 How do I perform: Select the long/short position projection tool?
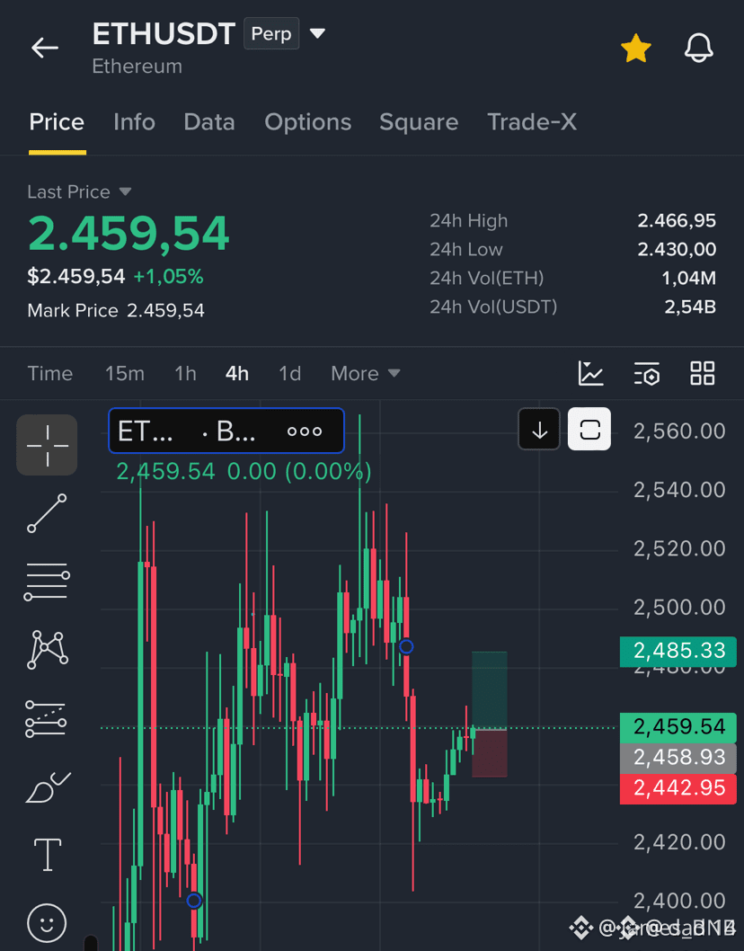coord(47,719)
